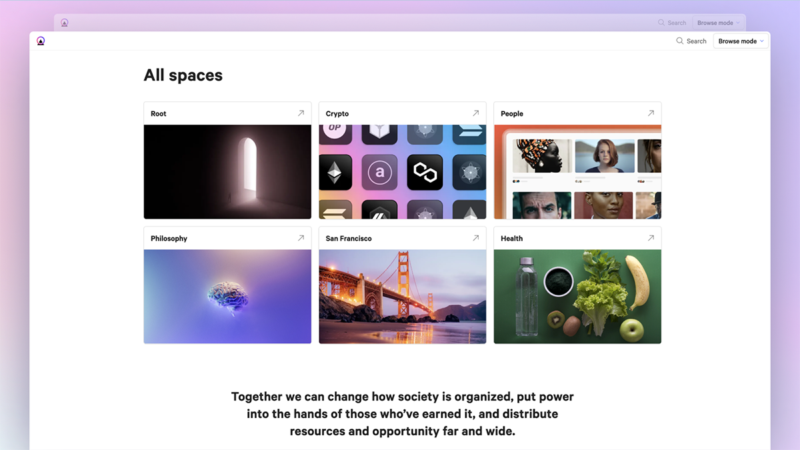The height and width of the screenshot is (450, 800).
Task: Open the Root space arrow icon
Action: click(301, 113)
